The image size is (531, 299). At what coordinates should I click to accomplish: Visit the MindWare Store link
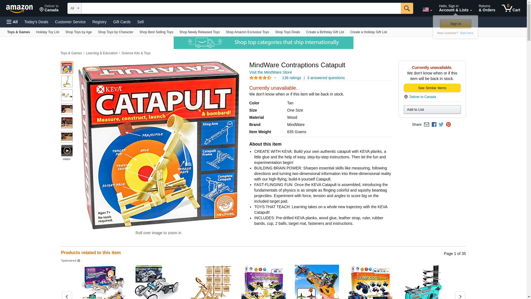coord(270,72)
